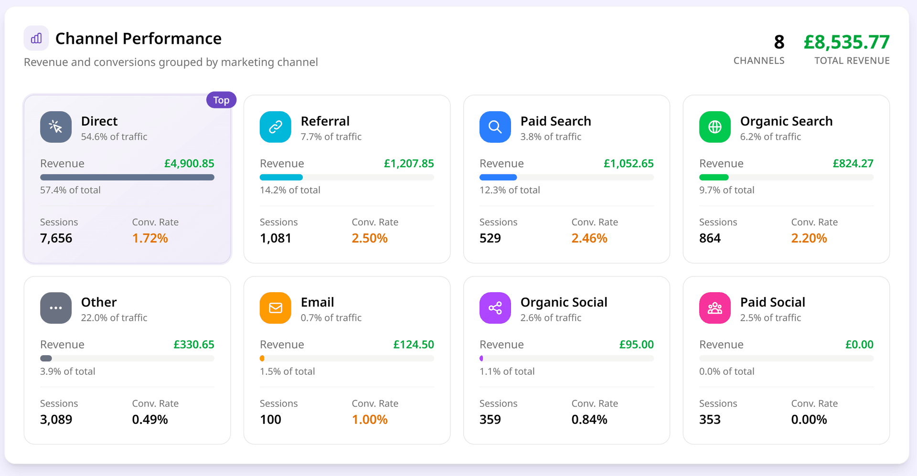
Task: Click the 8 channels count
Action: [x=779, y=42]
